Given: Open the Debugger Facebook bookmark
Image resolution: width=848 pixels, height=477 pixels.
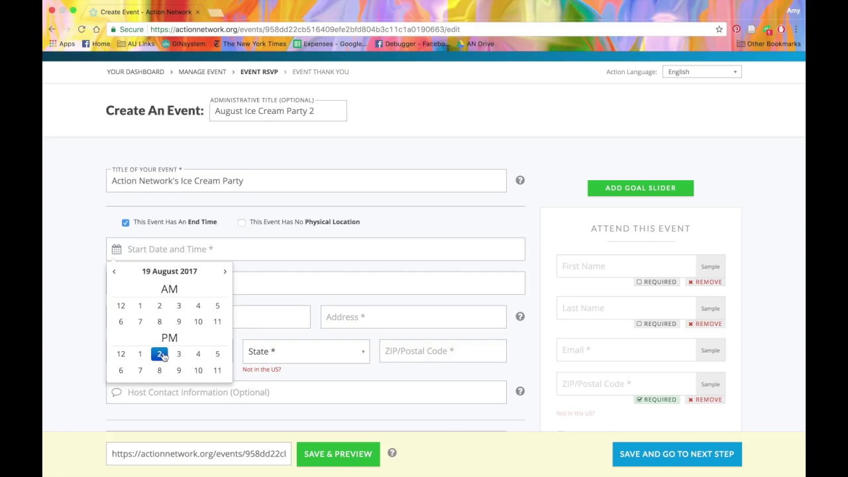Looking at the screenshot, I should [412, 44].
